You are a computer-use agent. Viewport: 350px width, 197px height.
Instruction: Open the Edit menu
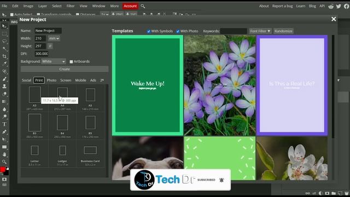(15, 6)
